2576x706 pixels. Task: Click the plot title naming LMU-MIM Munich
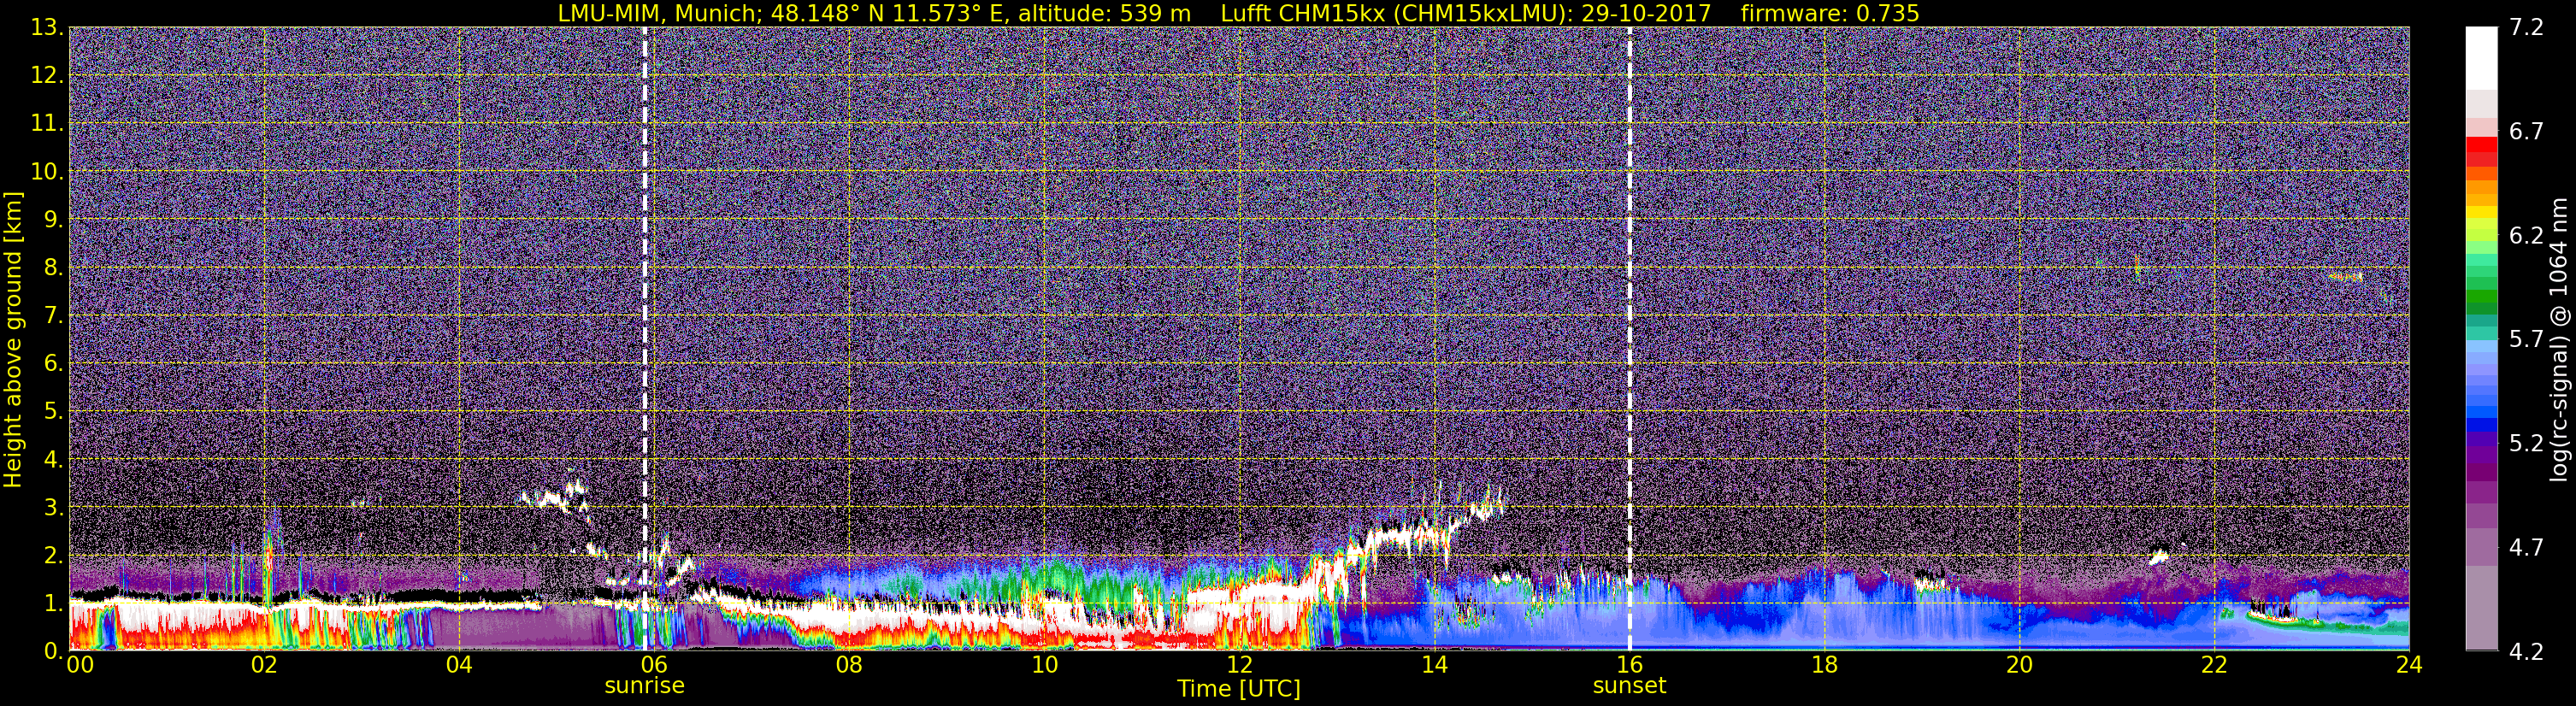click(1238, 13)
